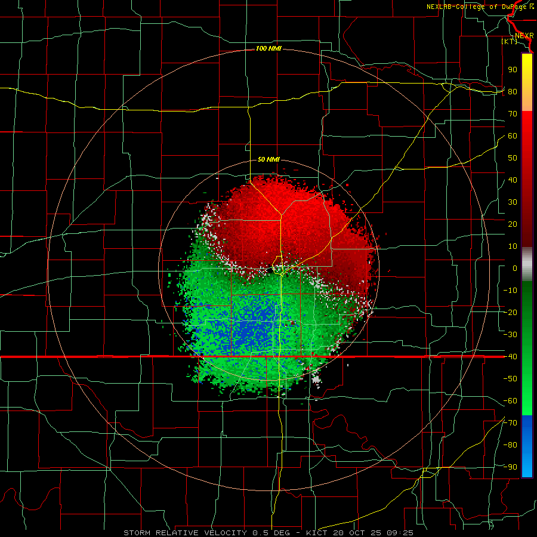The width and height of the screenshot is (537, 537).
Task: Click the 50 NMI range ring label
Action: click(x=268, y=159)
